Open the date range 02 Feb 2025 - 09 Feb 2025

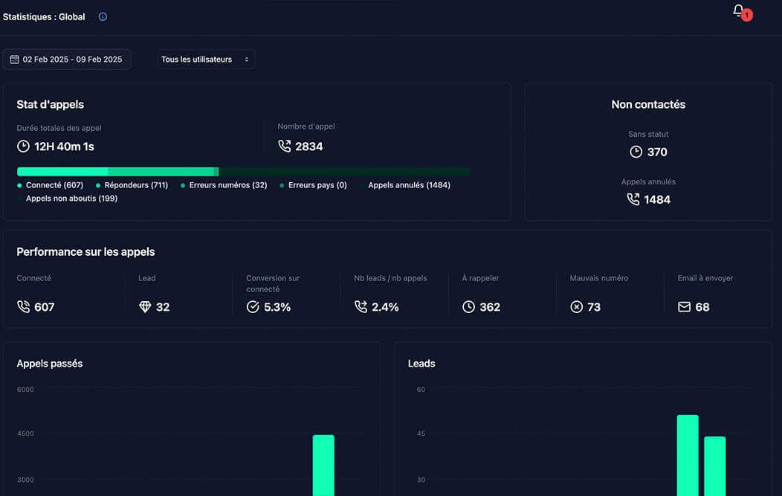click(67, 59)
